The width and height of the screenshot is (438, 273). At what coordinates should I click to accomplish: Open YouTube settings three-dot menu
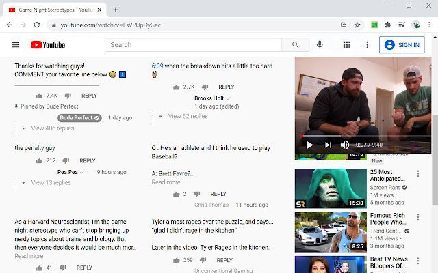click(368, 44)
